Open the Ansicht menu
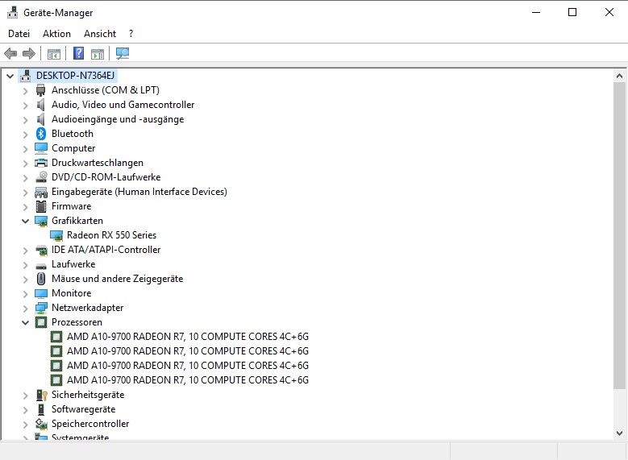Viewport: 628px width, 460px height. click(100, 34)
